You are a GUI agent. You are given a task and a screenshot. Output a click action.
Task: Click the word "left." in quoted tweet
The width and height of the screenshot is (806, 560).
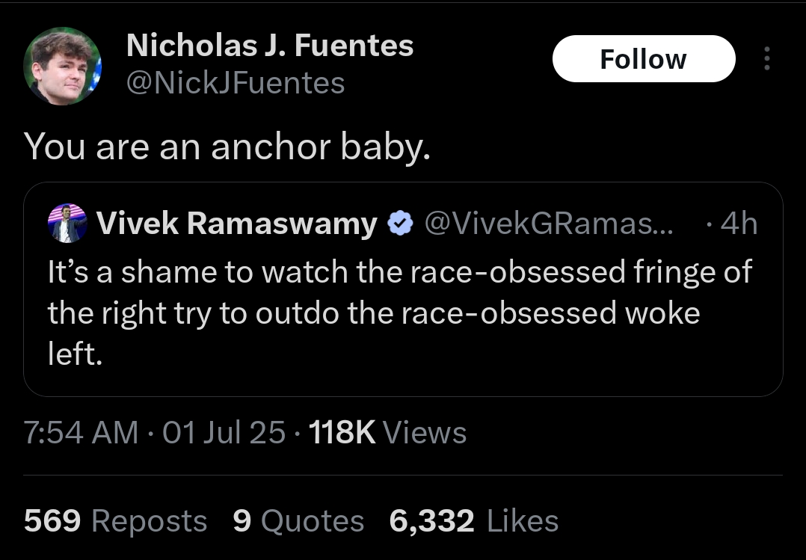(x=75, y=354)
